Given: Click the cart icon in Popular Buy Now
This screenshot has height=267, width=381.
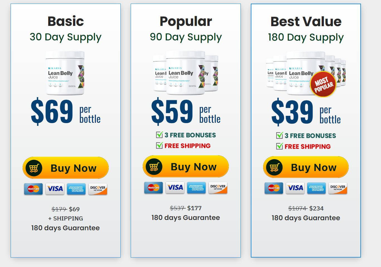Looking at the screenshot, I should 154,167.
